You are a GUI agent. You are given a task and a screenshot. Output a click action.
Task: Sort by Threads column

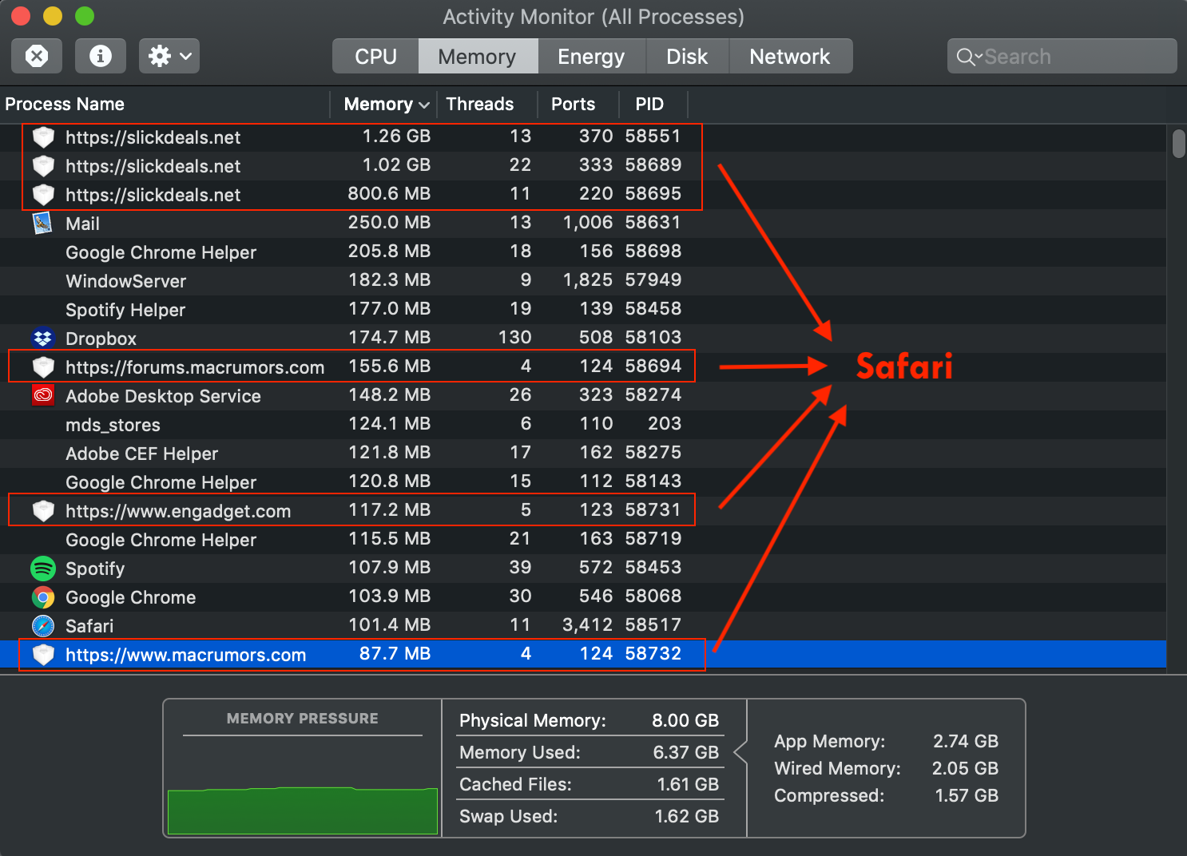click(x=487, y=105)
